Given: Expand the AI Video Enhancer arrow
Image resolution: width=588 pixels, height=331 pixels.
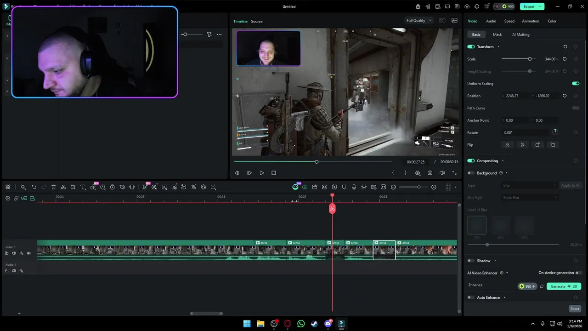Looking at the screenshot, I should (x=507, y=273).
